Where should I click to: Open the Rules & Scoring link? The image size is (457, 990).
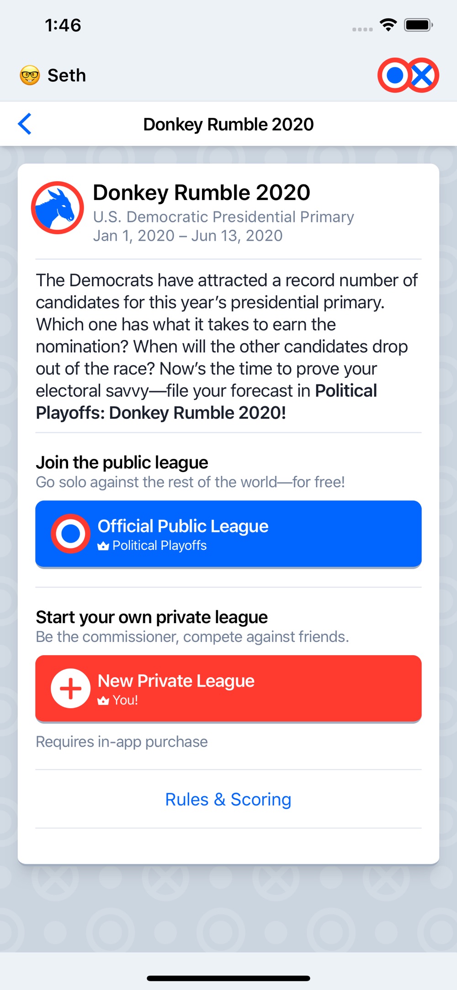tap(228, 799)
